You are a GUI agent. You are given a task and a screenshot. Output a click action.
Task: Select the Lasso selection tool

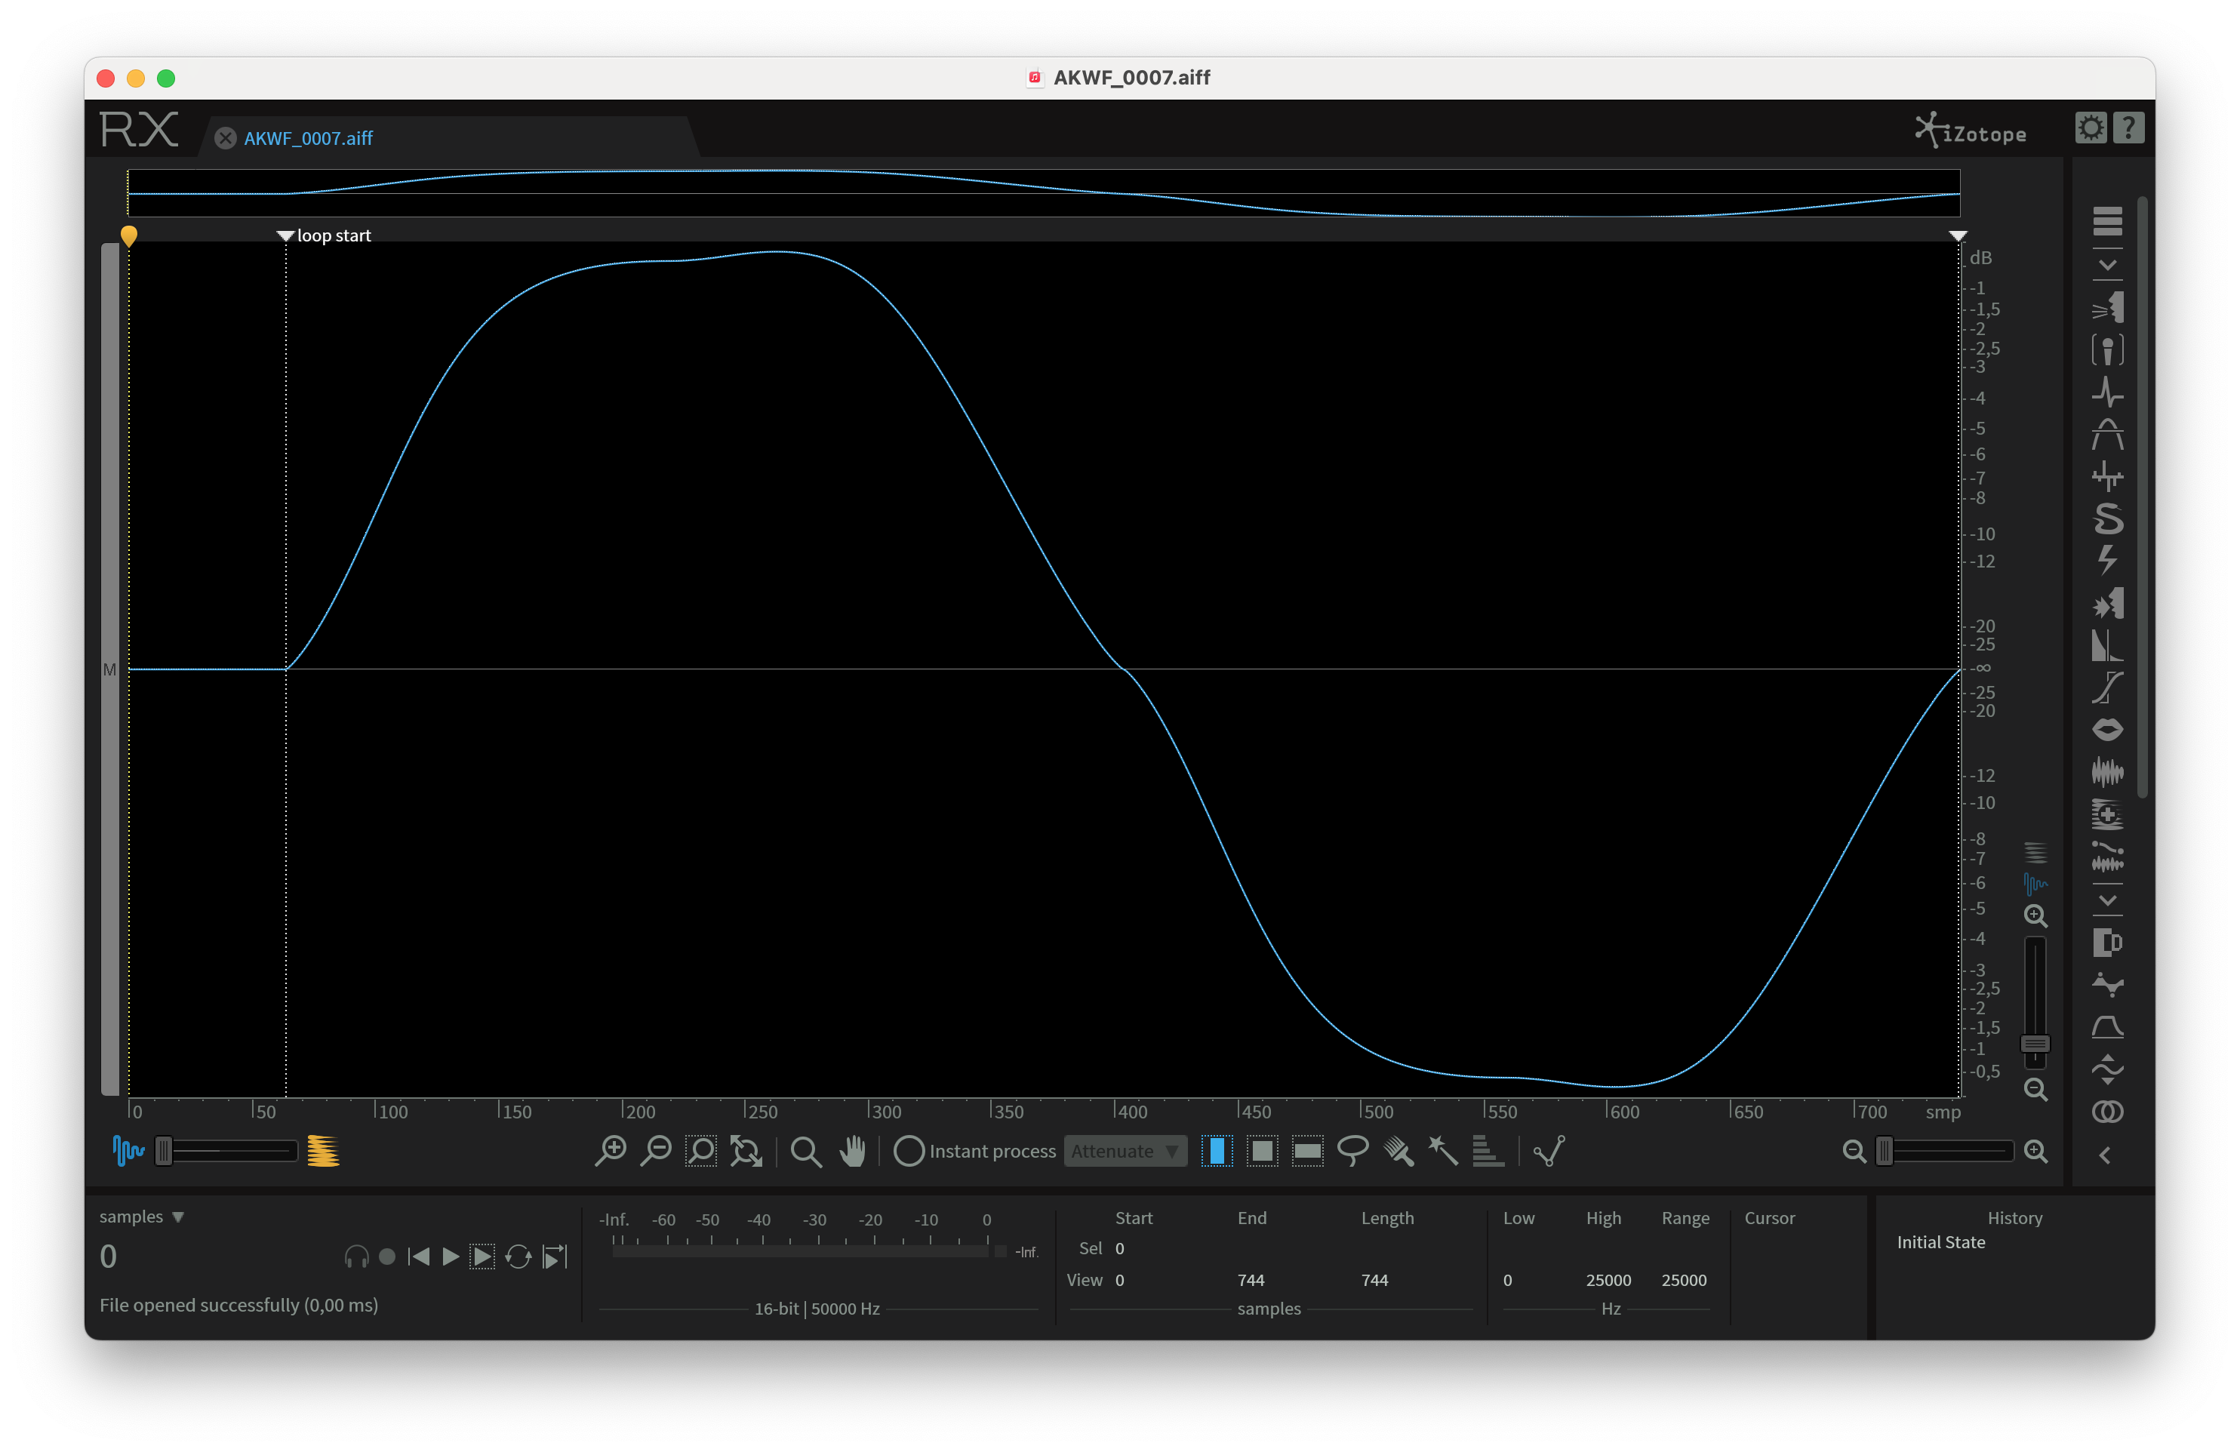(x=1352, y=1151)
